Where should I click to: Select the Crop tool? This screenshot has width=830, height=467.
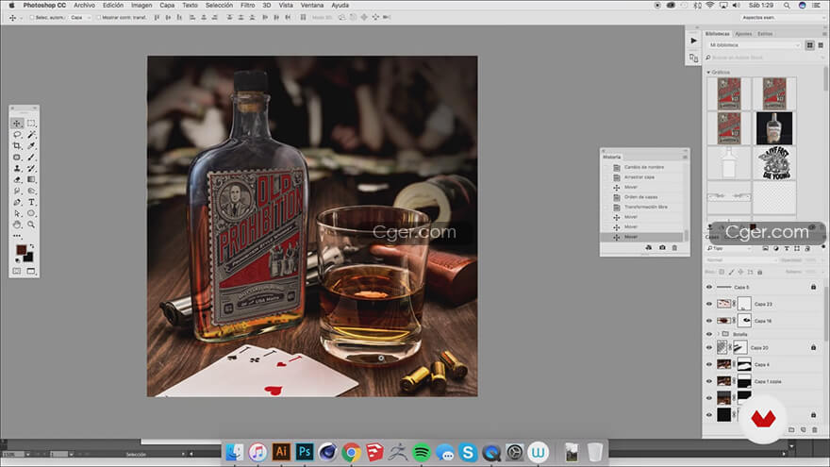(x=17, y=146)
